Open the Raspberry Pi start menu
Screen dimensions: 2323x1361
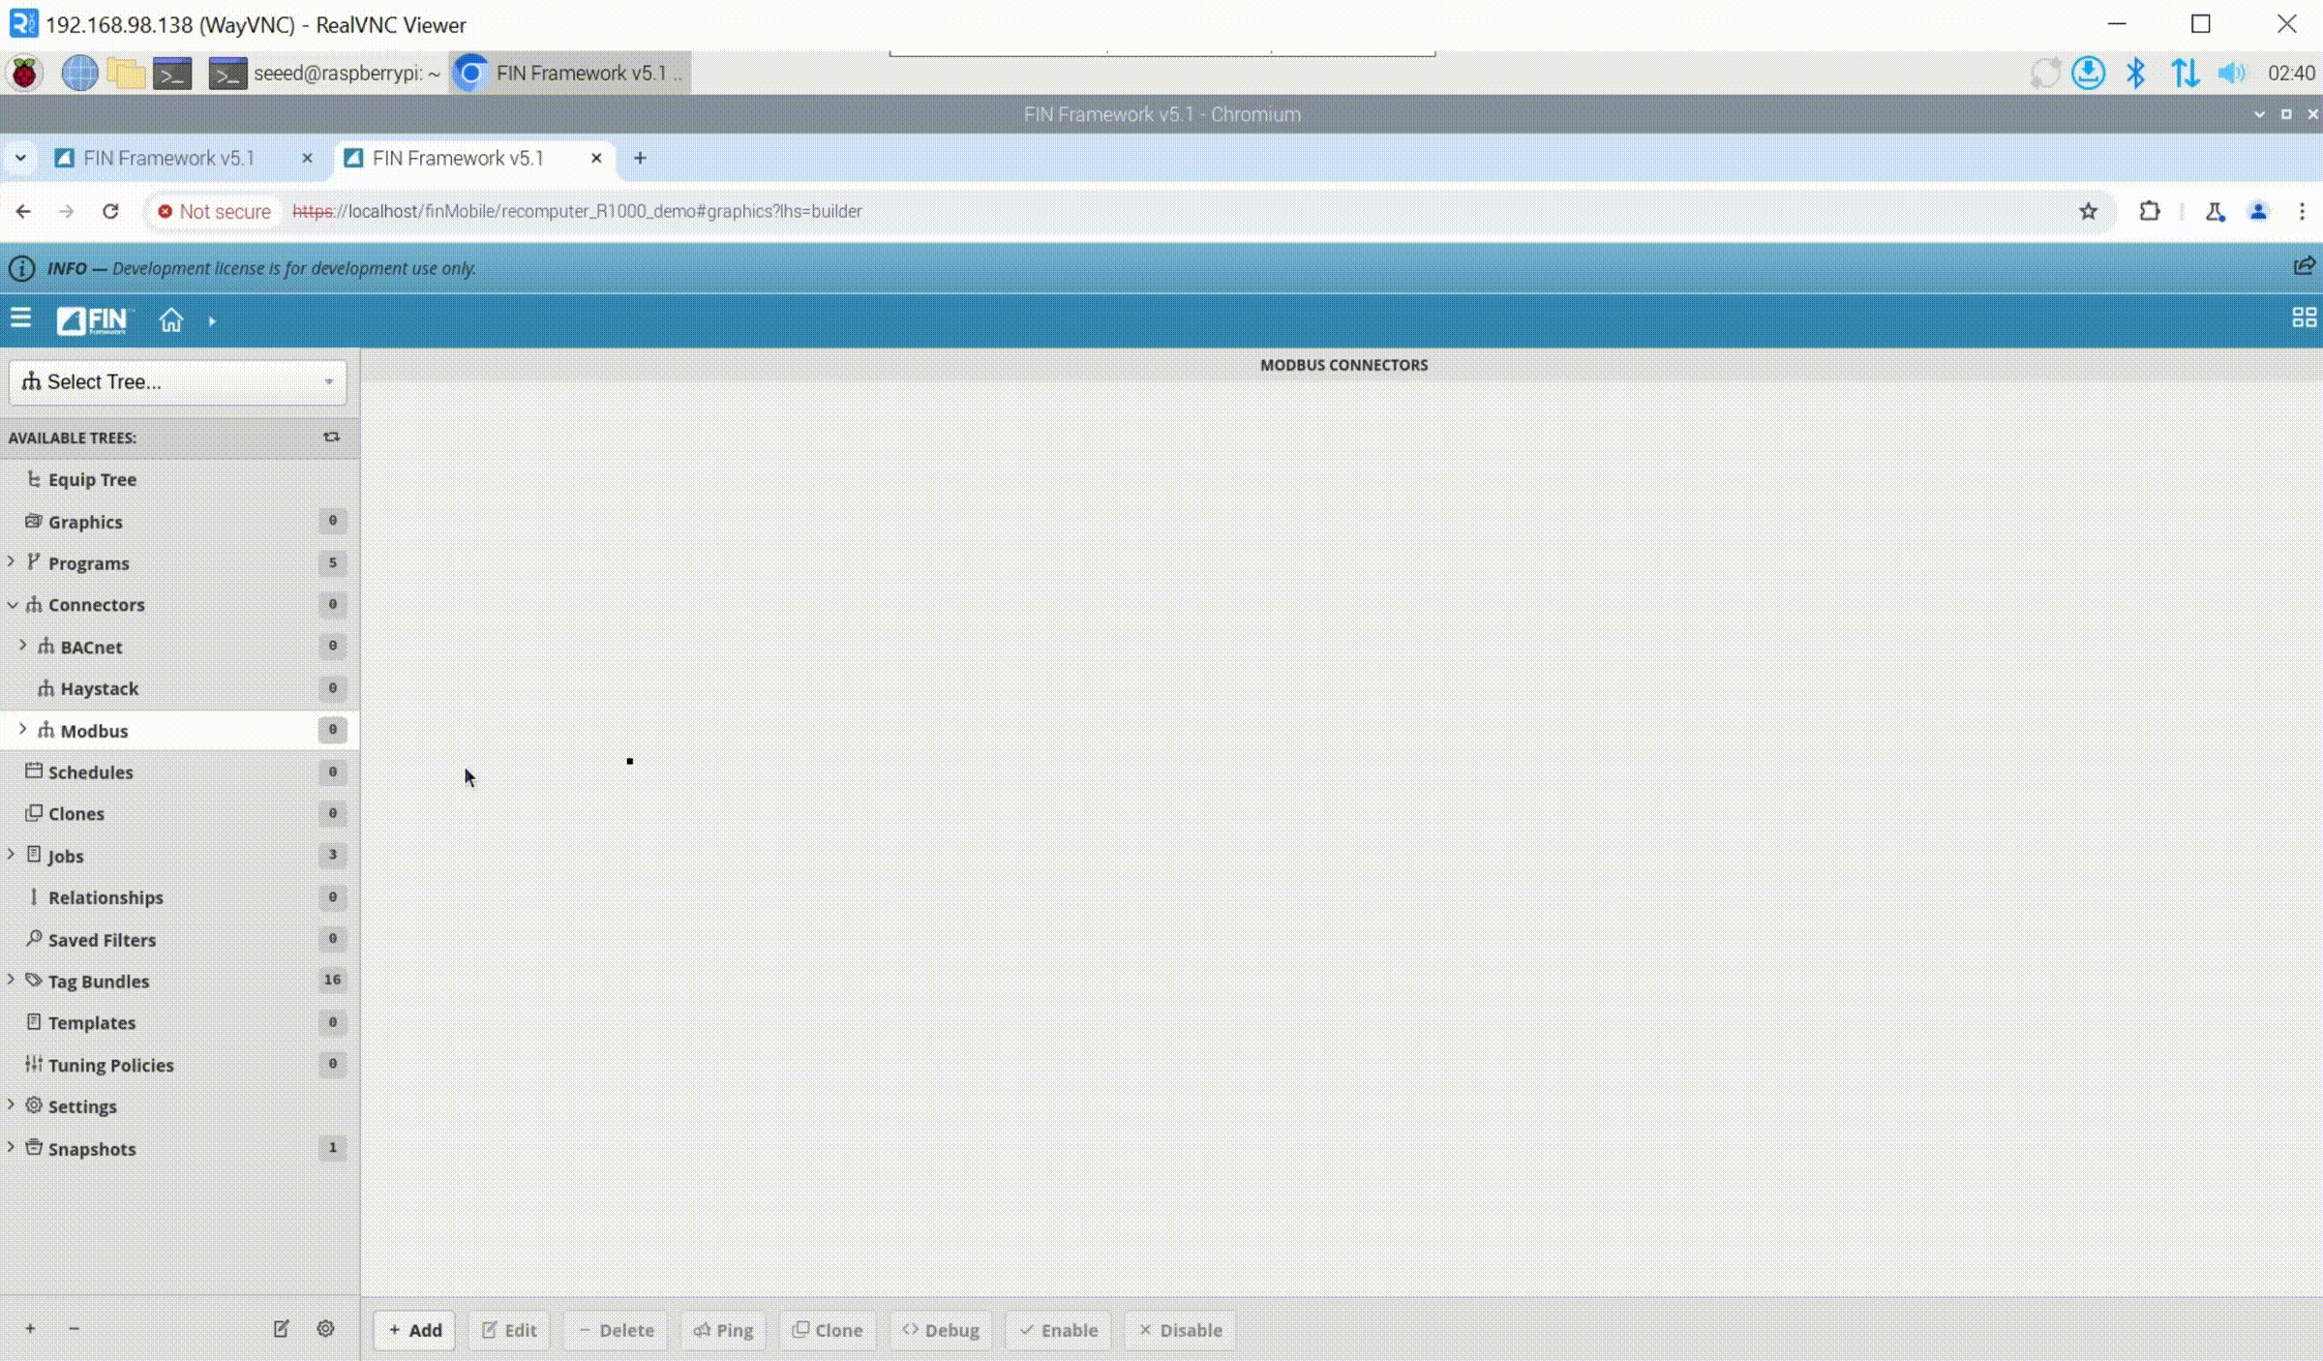[24, 73]
